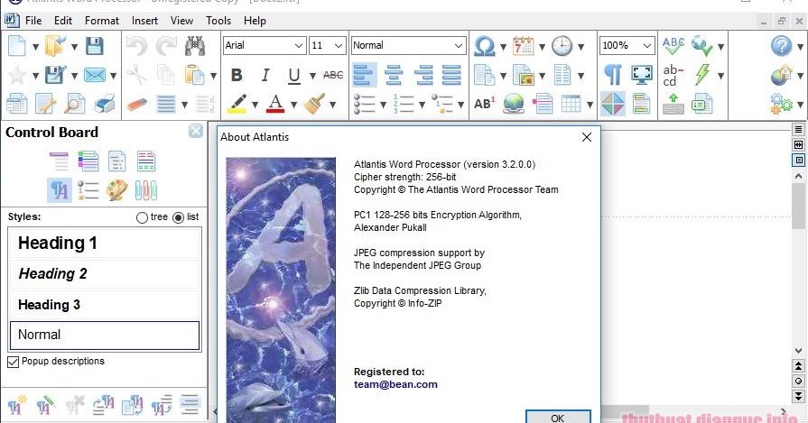
Task: Select Heading 2 style
Action: coord(105,274)
